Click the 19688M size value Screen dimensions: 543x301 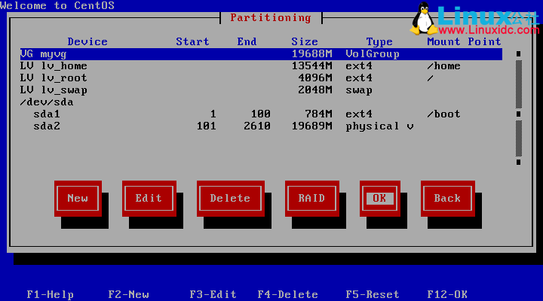(x=312, y=54)
